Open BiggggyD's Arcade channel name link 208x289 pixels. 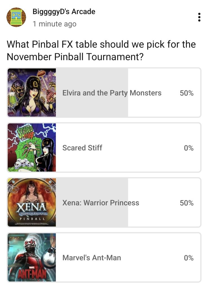64,12
